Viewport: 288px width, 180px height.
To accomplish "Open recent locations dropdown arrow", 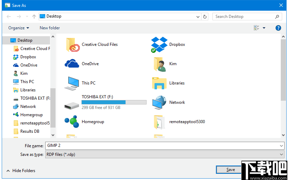I will coord(27,17).
